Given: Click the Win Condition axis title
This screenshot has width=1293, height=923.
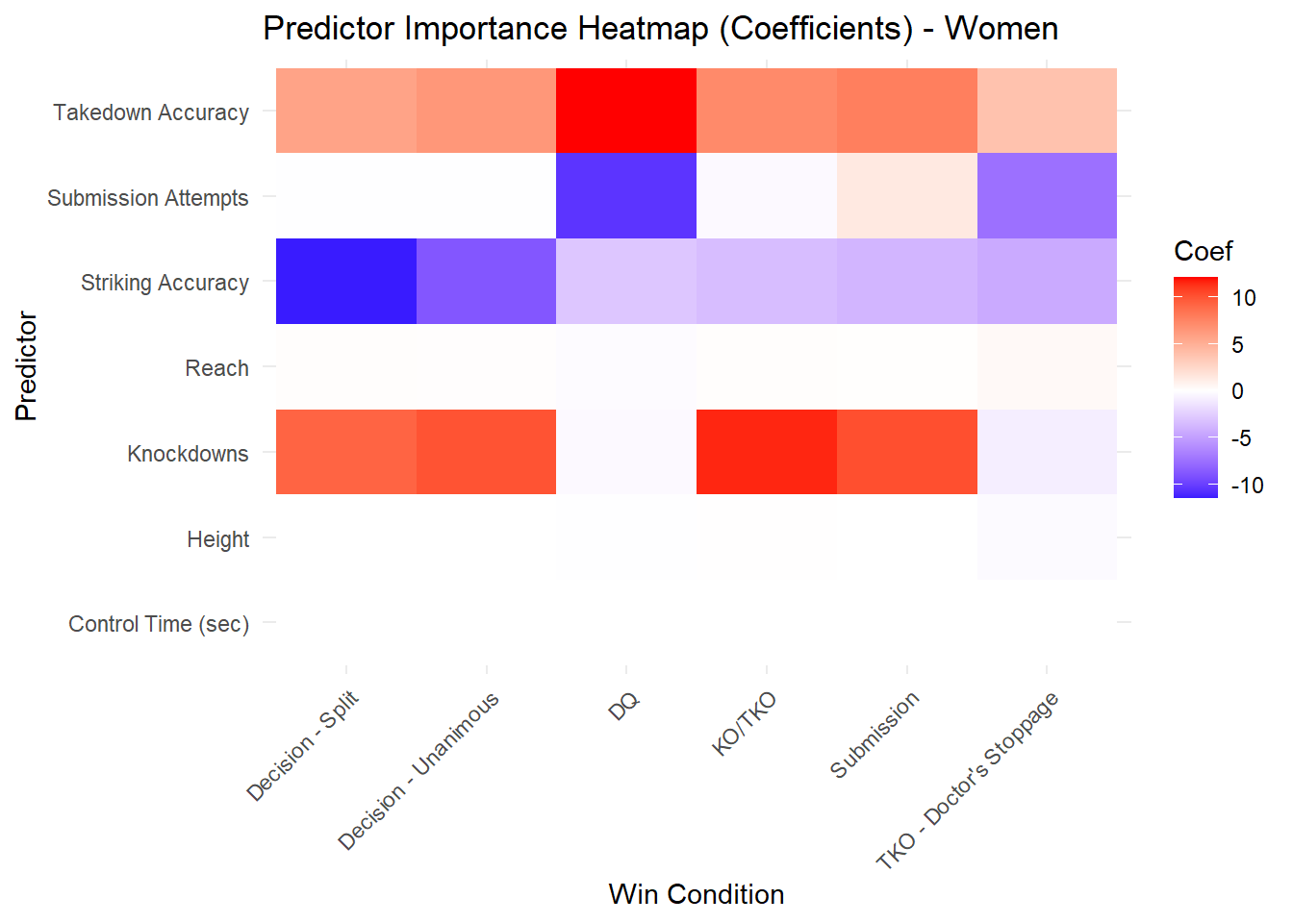Looking at the screenshot, I should pos(697,894).
